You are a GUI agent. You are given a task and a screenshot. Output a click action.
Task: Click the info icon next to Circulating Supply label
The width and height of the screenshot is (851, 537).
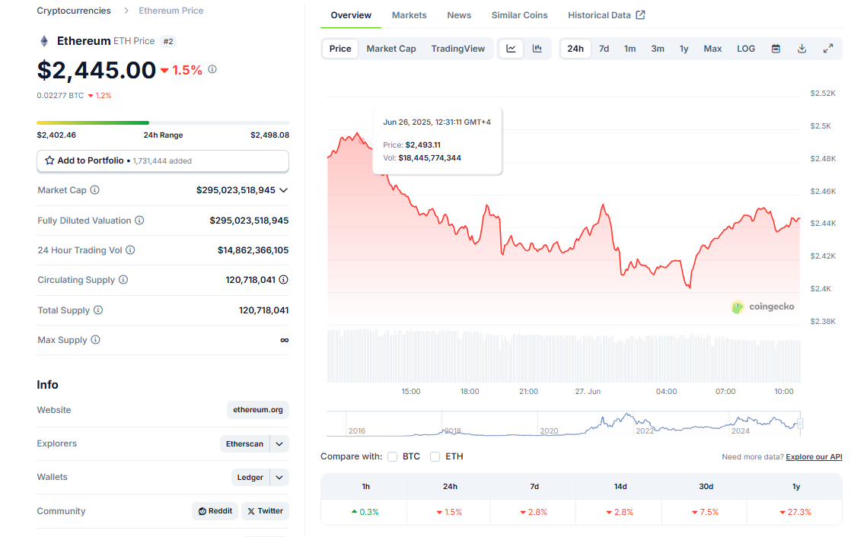pos(123,280)
